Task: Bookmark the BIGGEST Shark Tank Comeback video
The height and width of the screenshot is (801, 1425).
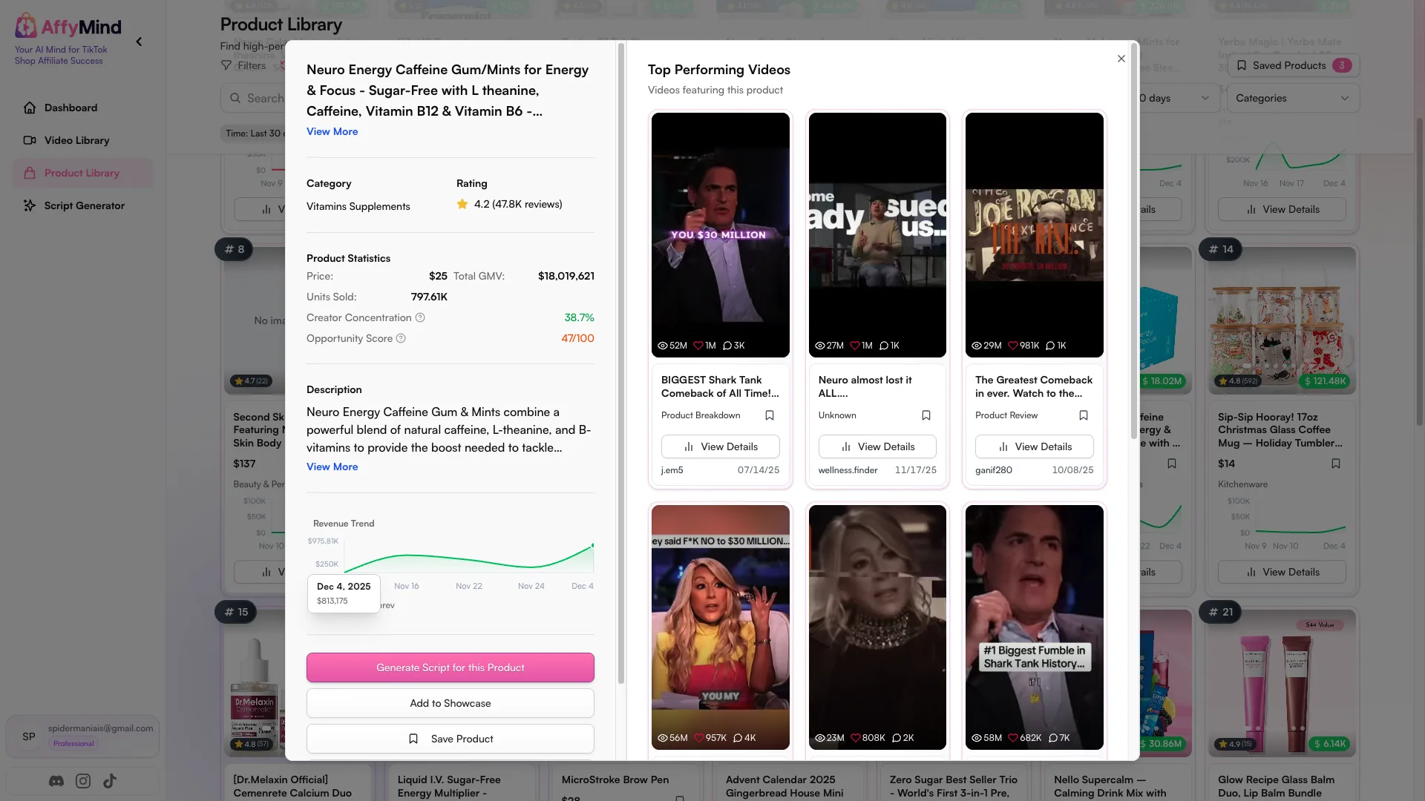Action: pos(770,415)
